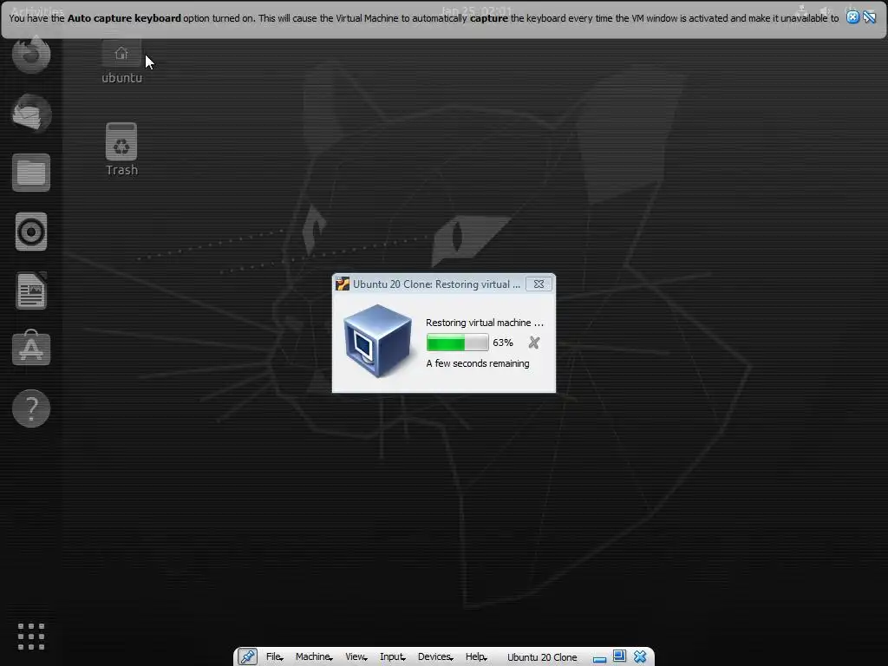
Task: Open the Help menu in mini toolbar
Action: 476,657
